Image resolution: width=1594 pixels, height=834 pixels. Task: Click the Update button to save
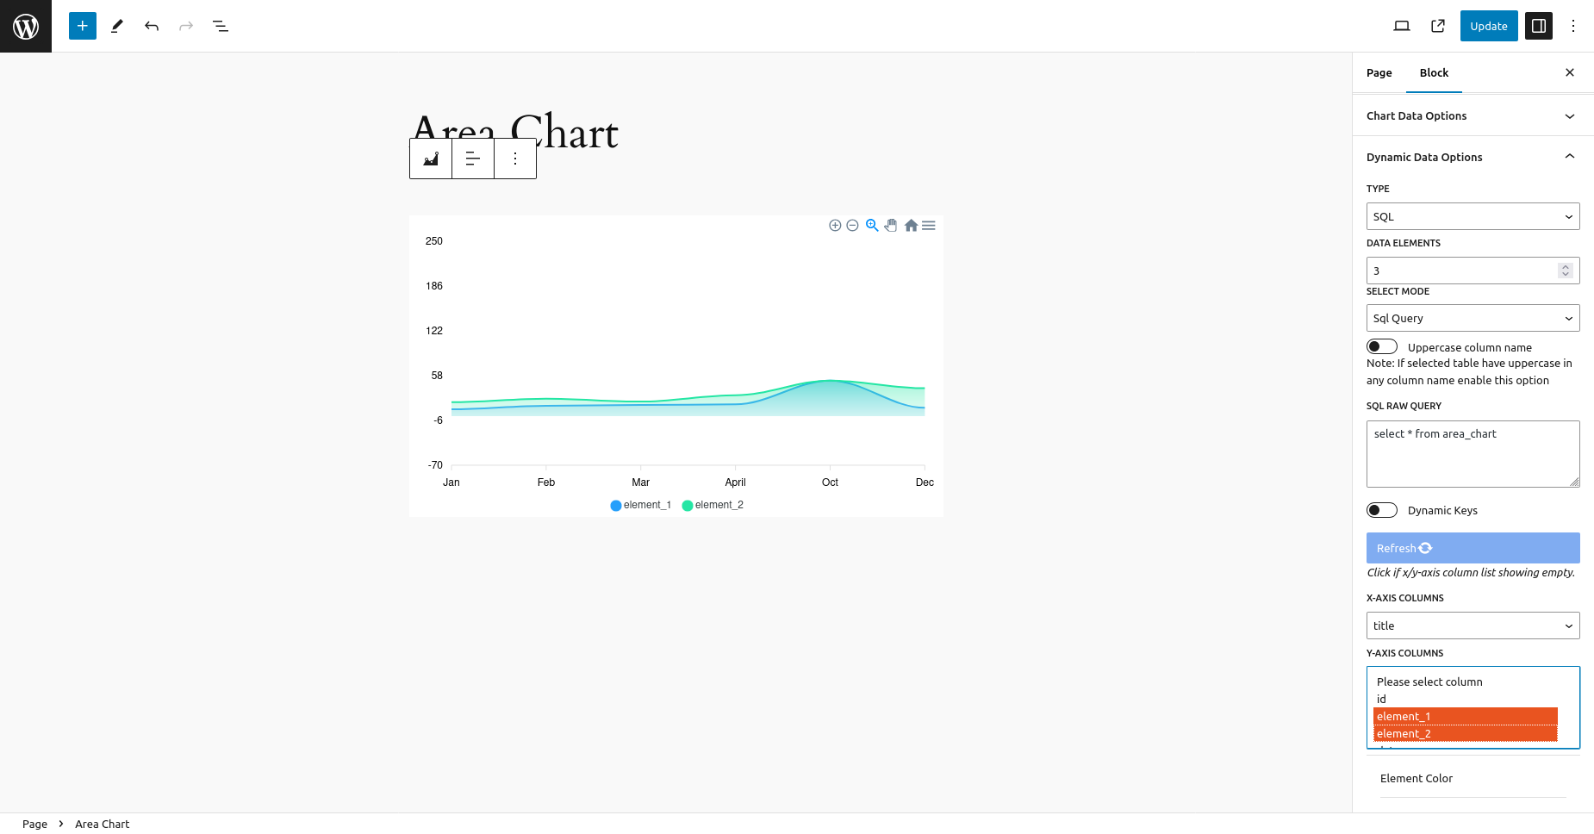pyautogui.click(x=1488, y=26)
